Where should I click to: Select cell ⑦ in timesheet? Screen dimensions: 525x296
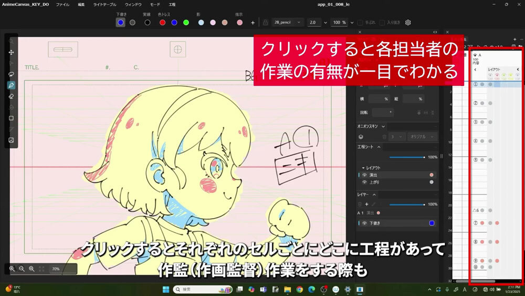point(476,223)
